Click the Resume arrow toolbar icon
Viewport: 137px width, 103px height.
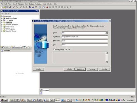tap(50, 7)
